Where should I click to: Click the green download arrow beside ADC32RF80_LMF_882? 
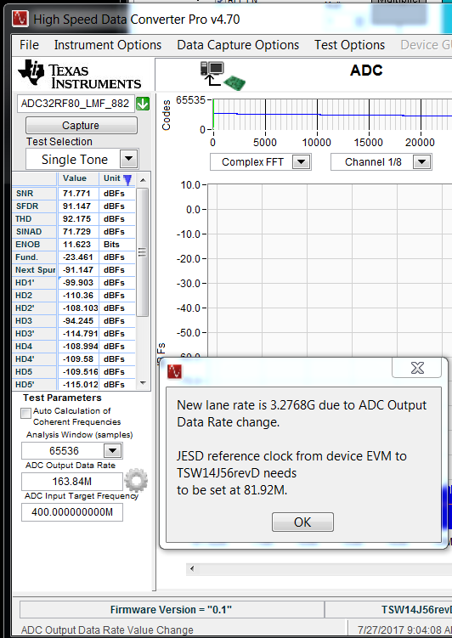[143, 104]
